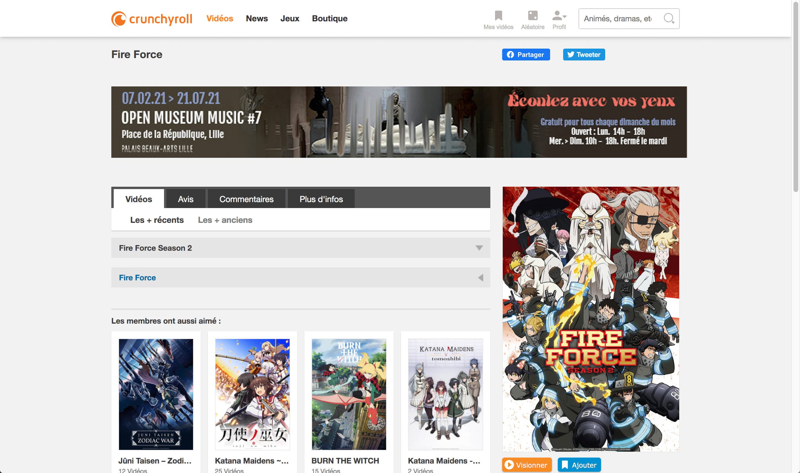Image resolution: width=800 pixels, height=473 pixels.
Task: Click the search magnifier icon
Action: pos(669,18)
